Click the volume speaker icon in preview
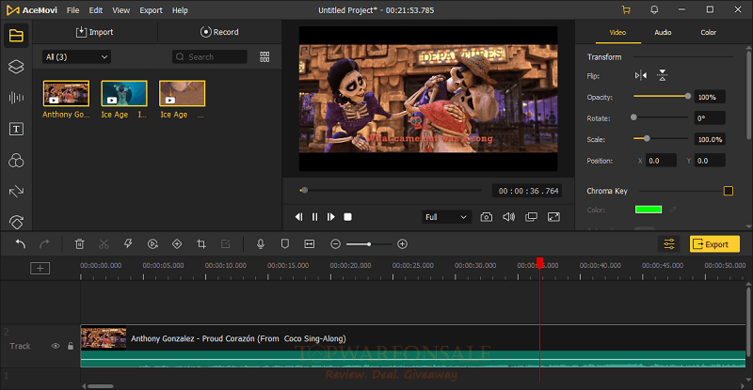The height and width of the screenshot is (390, 753). click(x=508, y=217)
